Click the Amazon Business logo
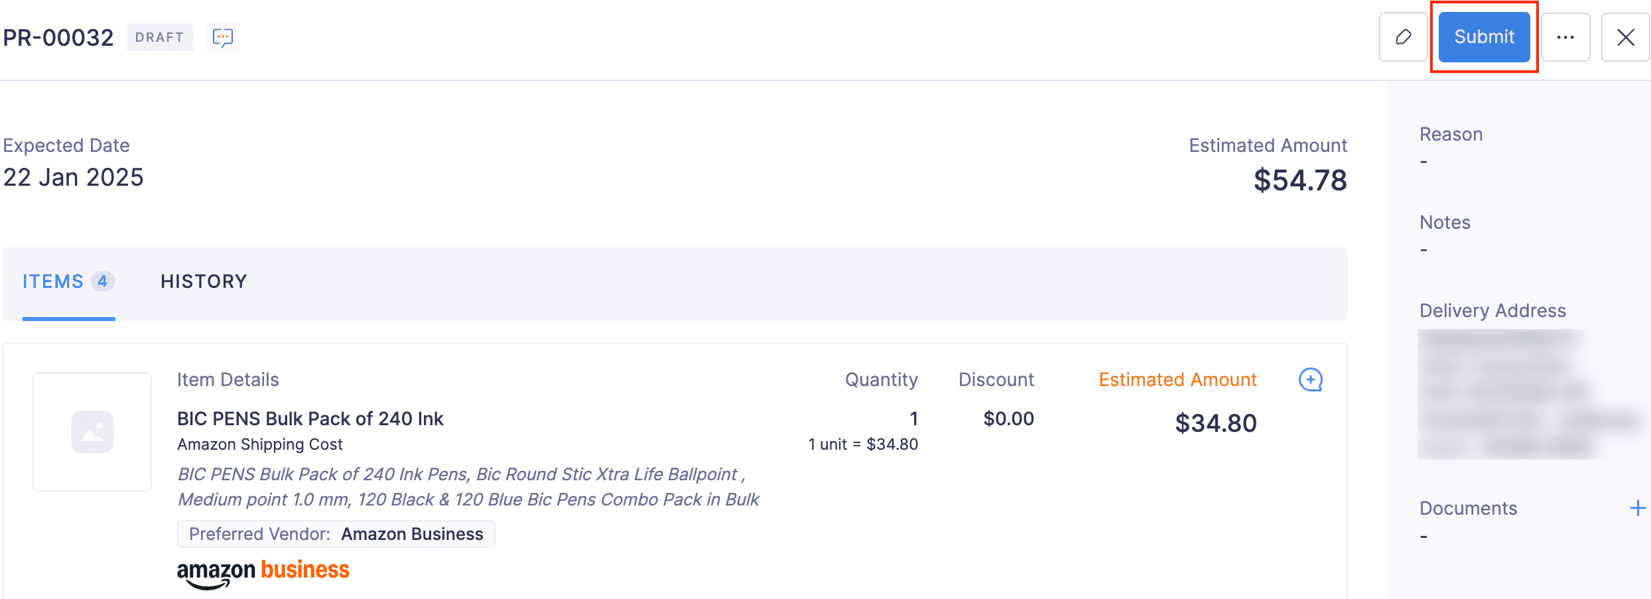The image size is (1651, 599). (x=263, y=569)
